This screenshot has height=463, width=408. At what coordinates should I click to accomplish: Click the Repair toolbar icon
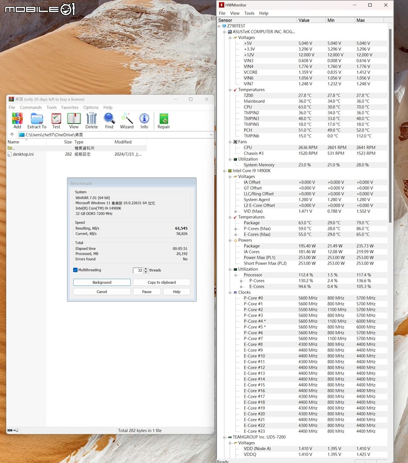[x=164, y=121]
